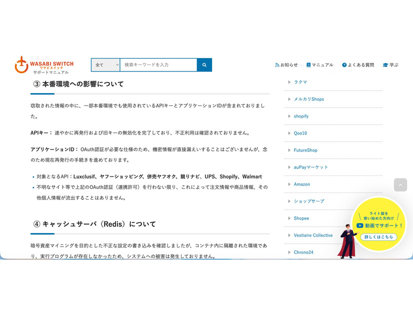The height and width of the screenshot is (310, 413).
Task: Expand the arrow beside メルカリShops
Action: (x=289, y=99)
